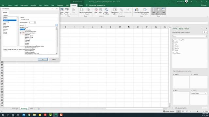Click the PivotChart icon in Tools

pyautogui.click(x=137, y=11)
